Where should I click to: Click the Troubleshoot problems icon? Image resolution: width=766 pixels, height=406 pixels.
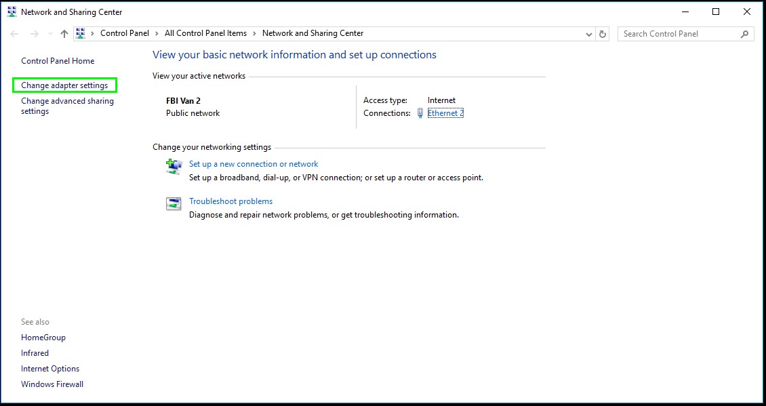pos(174,203)
